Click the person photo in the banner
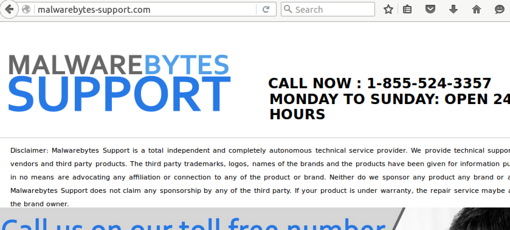The image size is (510, 230). [x=480, y=219]
